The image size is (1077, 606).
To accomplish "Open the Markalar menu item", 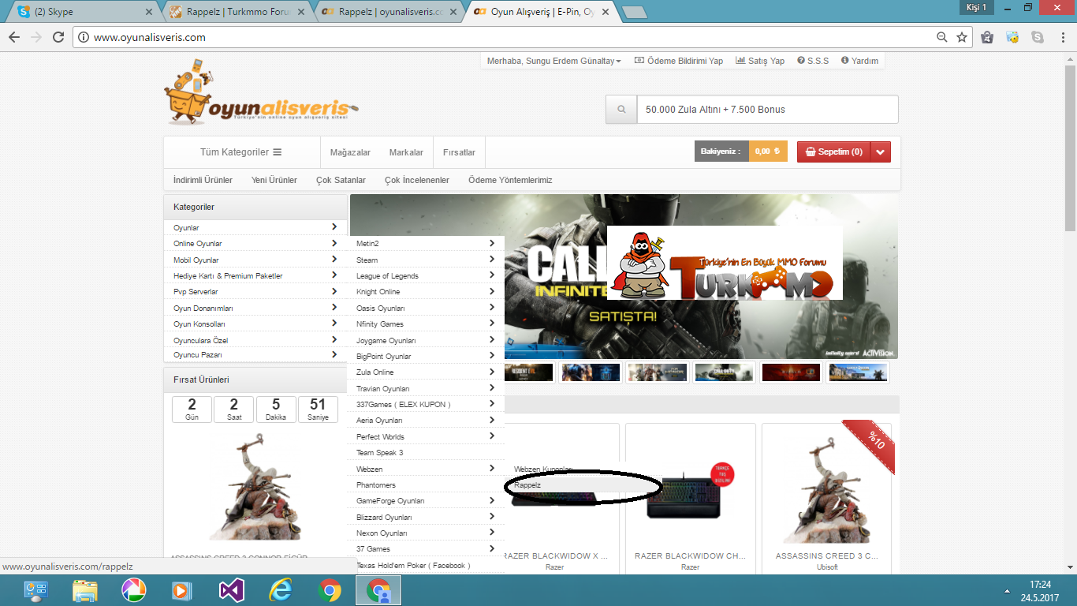I will (406, 152).
